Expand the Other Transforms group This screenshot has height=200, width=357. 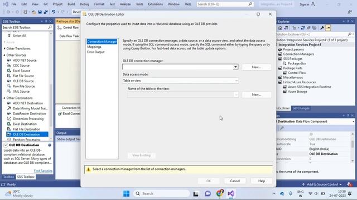tap(4, 48)
